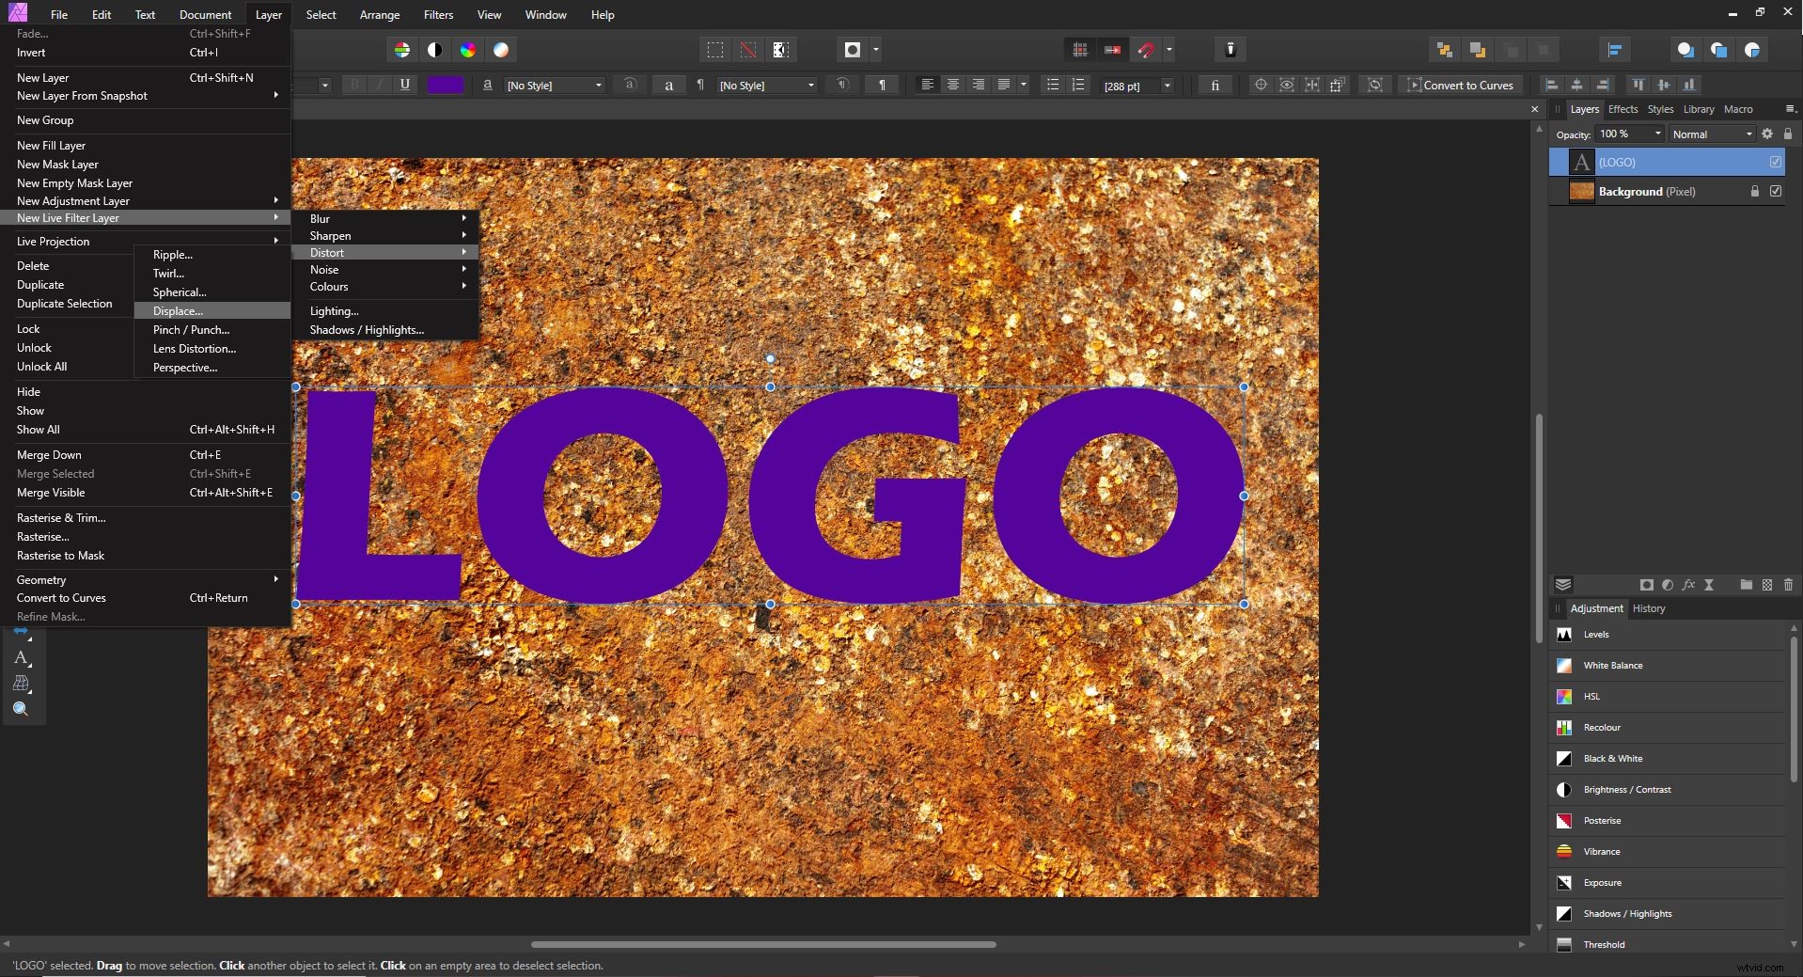Open the live filters fx menu in Layers panel
Viewport: 1803px width, 977px height.
click(x=1688, y=585)
